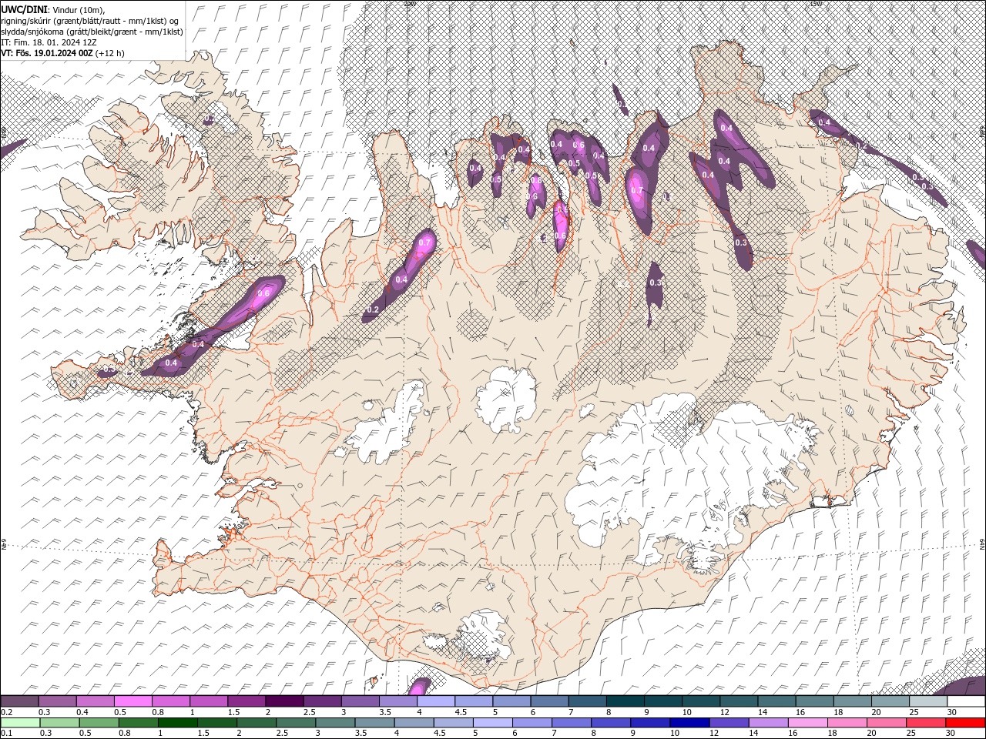The width and height of the screenshot is (986, 739).
Task: Click the '7' label in the rain legend row
Action: [x=554, y=734]
